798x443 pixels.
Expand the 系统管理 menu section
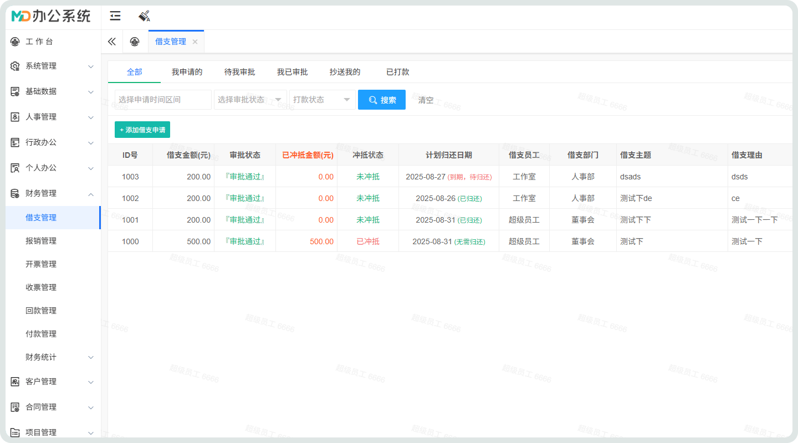tap(91, 66)
